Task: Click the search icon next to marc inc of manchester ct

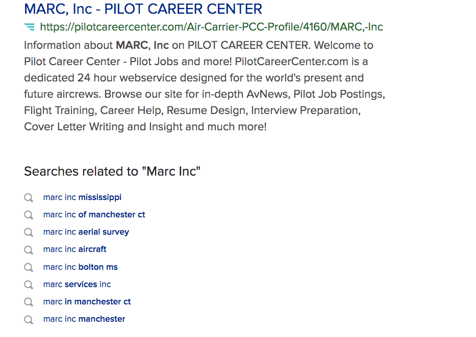Action: tap(29, 215)
